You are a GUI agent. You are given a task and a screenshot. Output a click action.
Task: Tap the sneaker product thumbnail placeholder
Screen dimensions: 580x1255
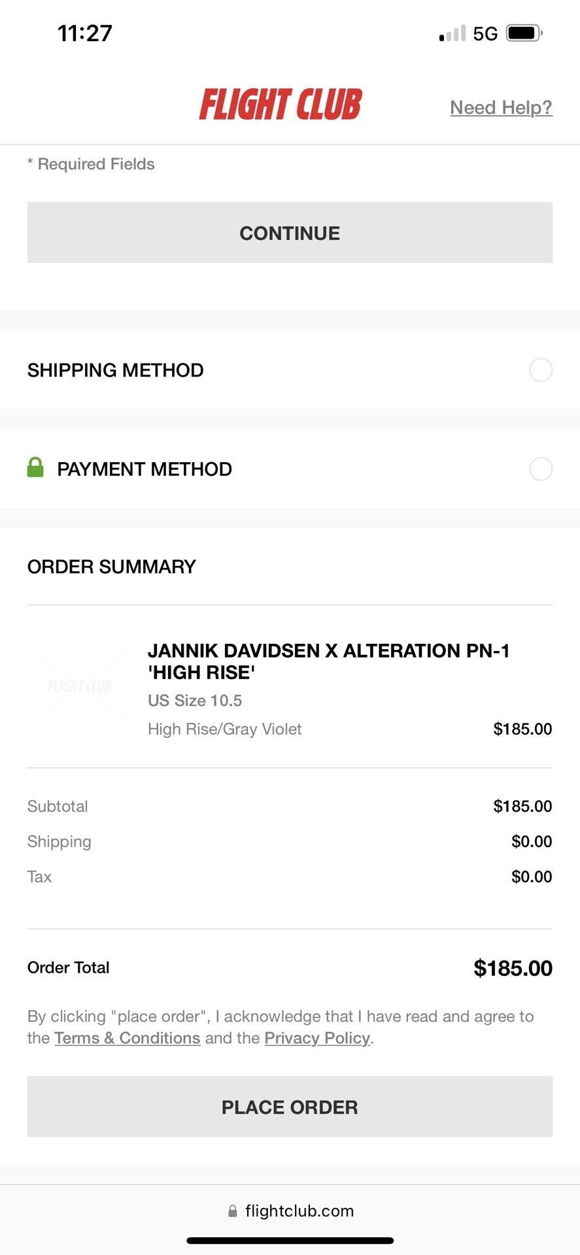(80, 686)
